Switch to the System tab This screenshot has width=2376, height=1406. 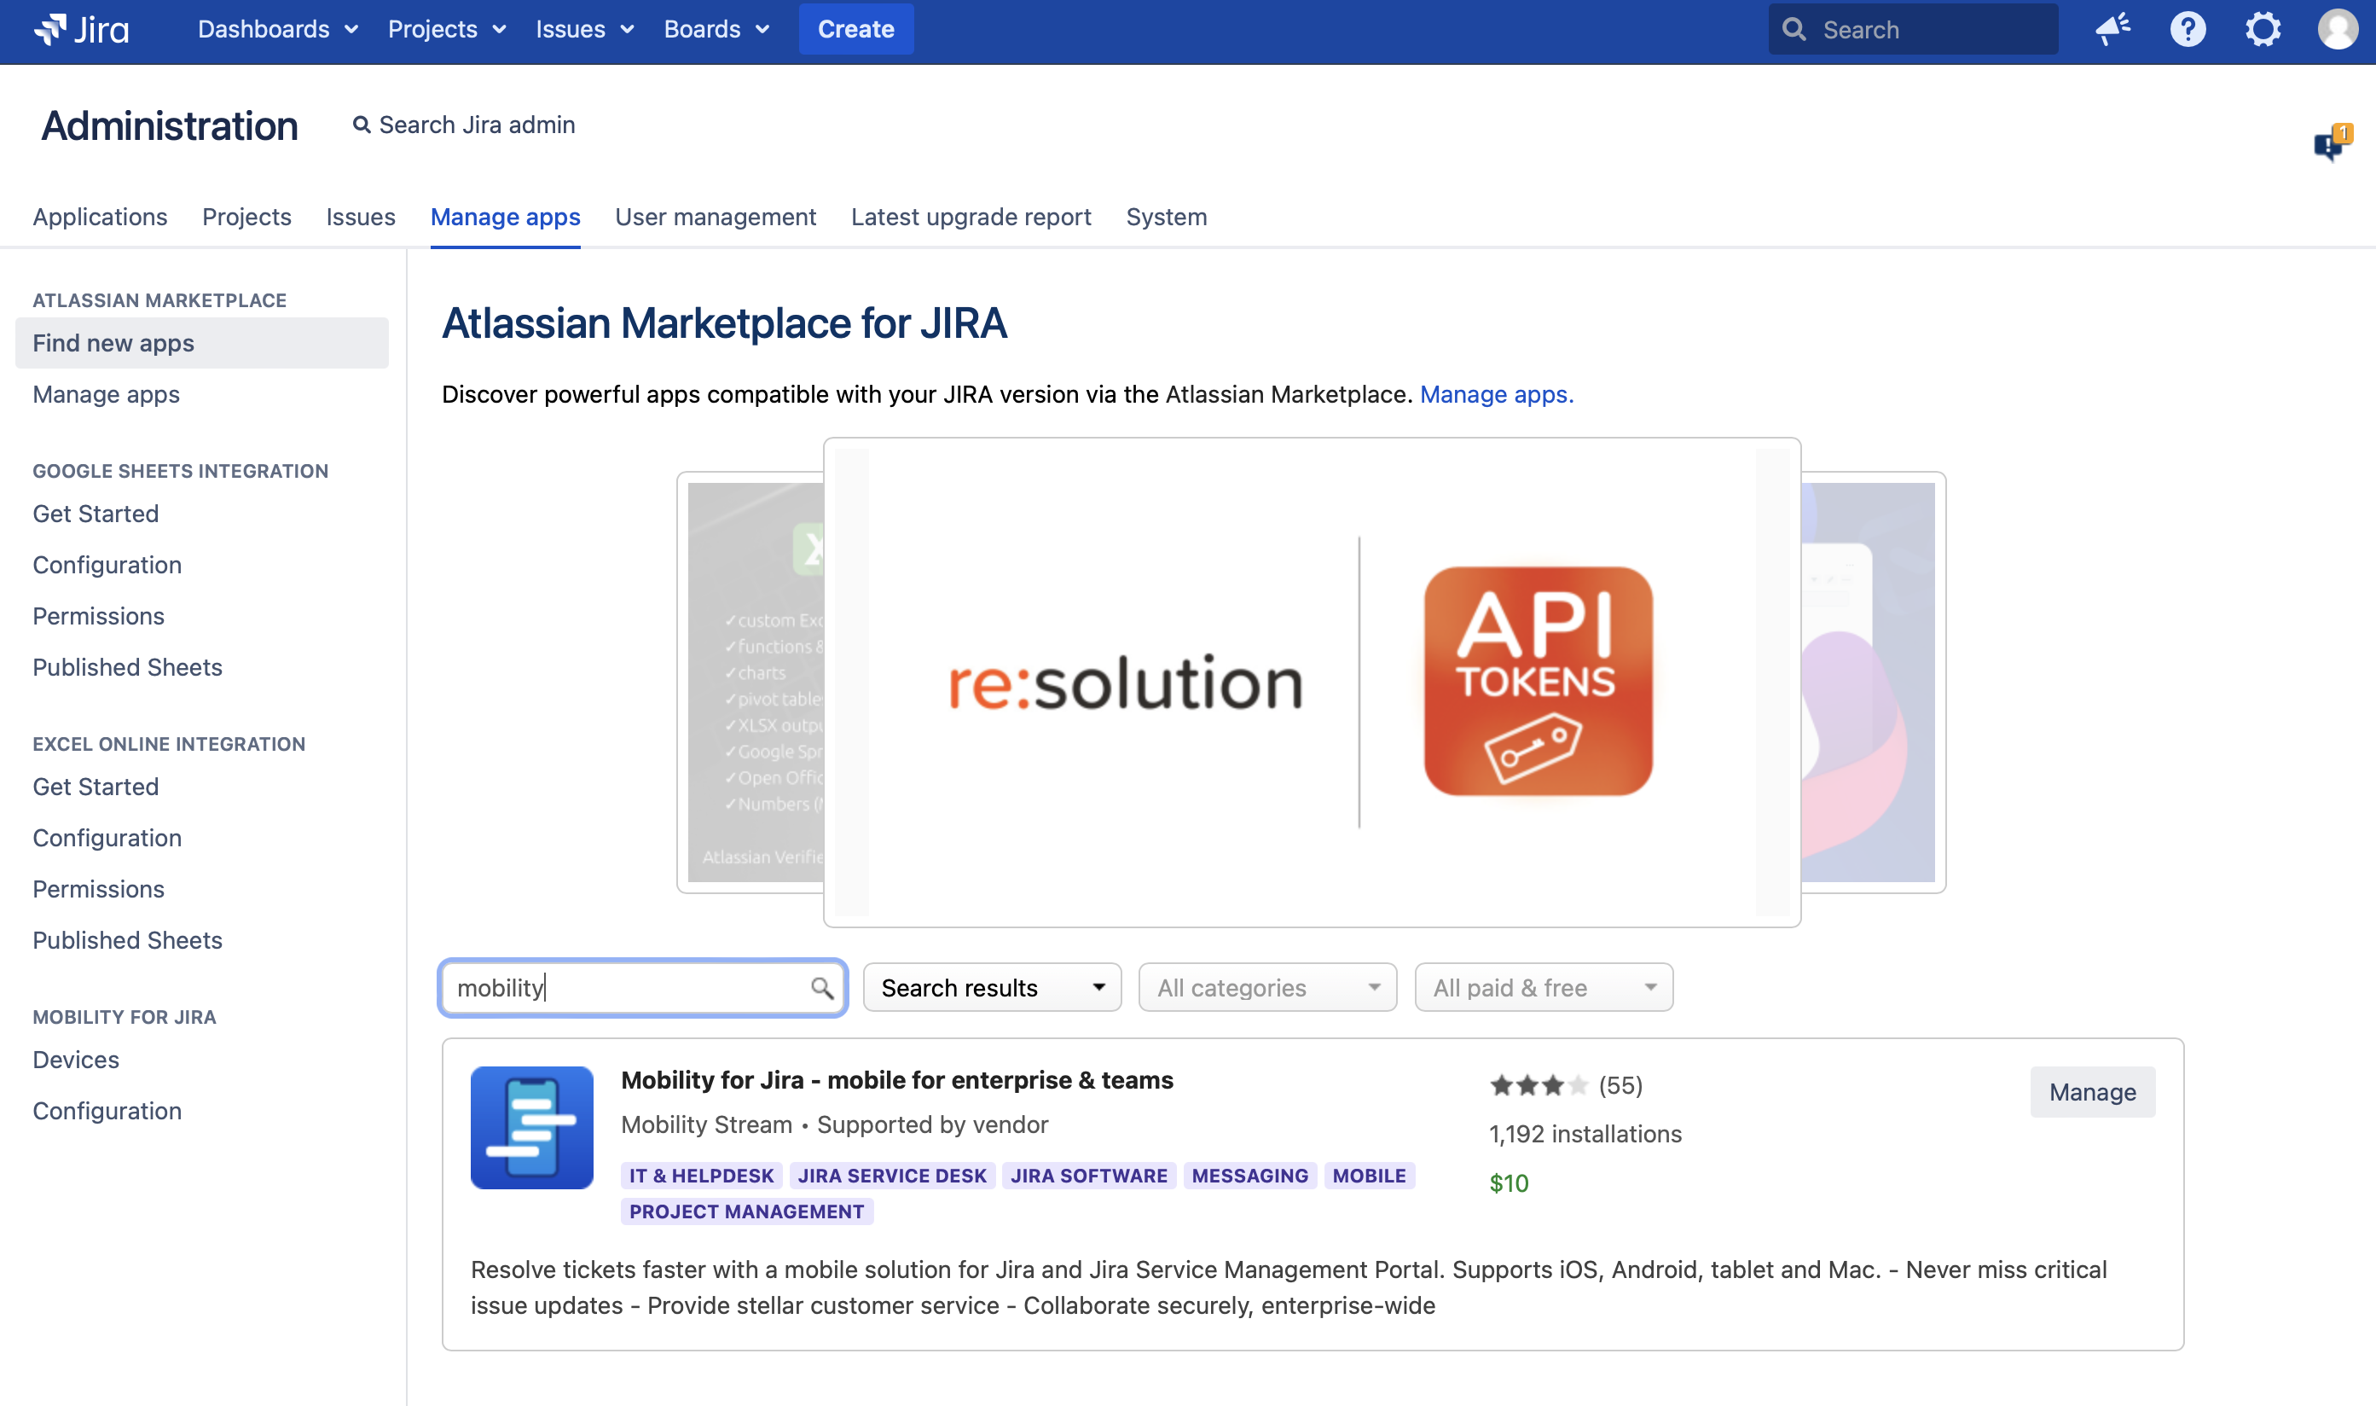pyautogui.click(x=1166, y=217)
